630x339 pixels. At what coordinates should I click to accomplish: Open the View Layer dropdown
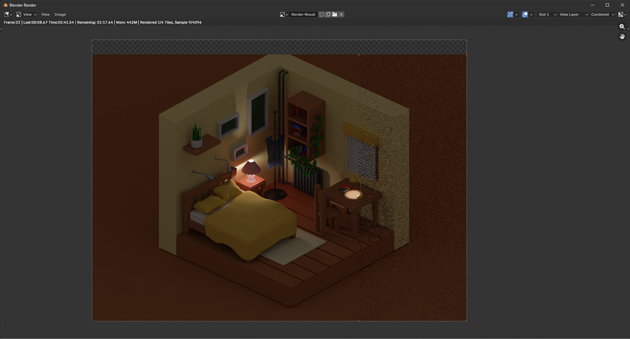point(573,15)
